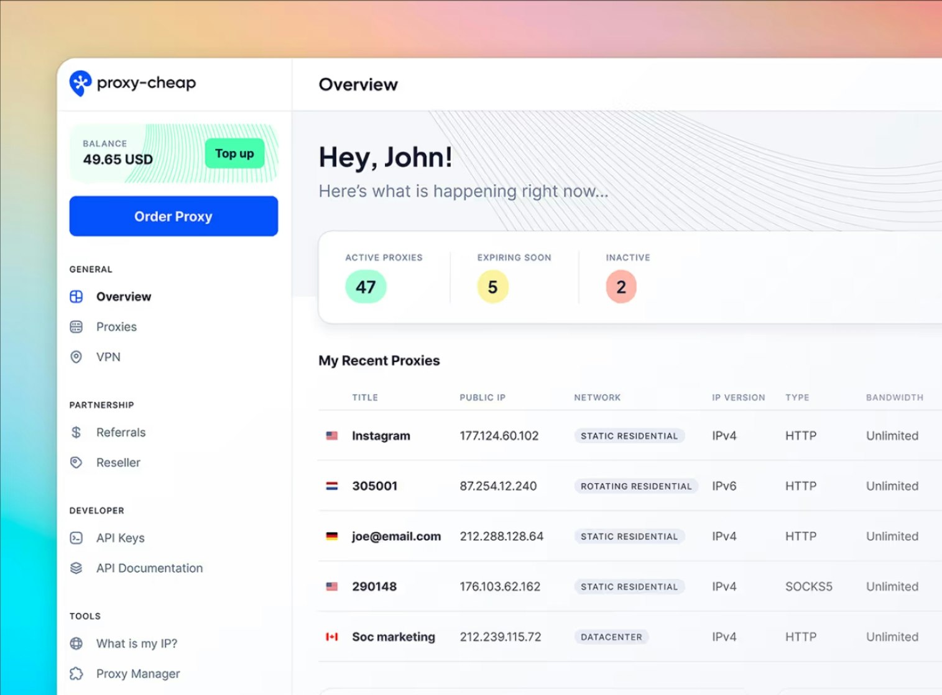Click the US flag in the 290148 row
This screenshot has height=695, width=942.
coord(332,587)
